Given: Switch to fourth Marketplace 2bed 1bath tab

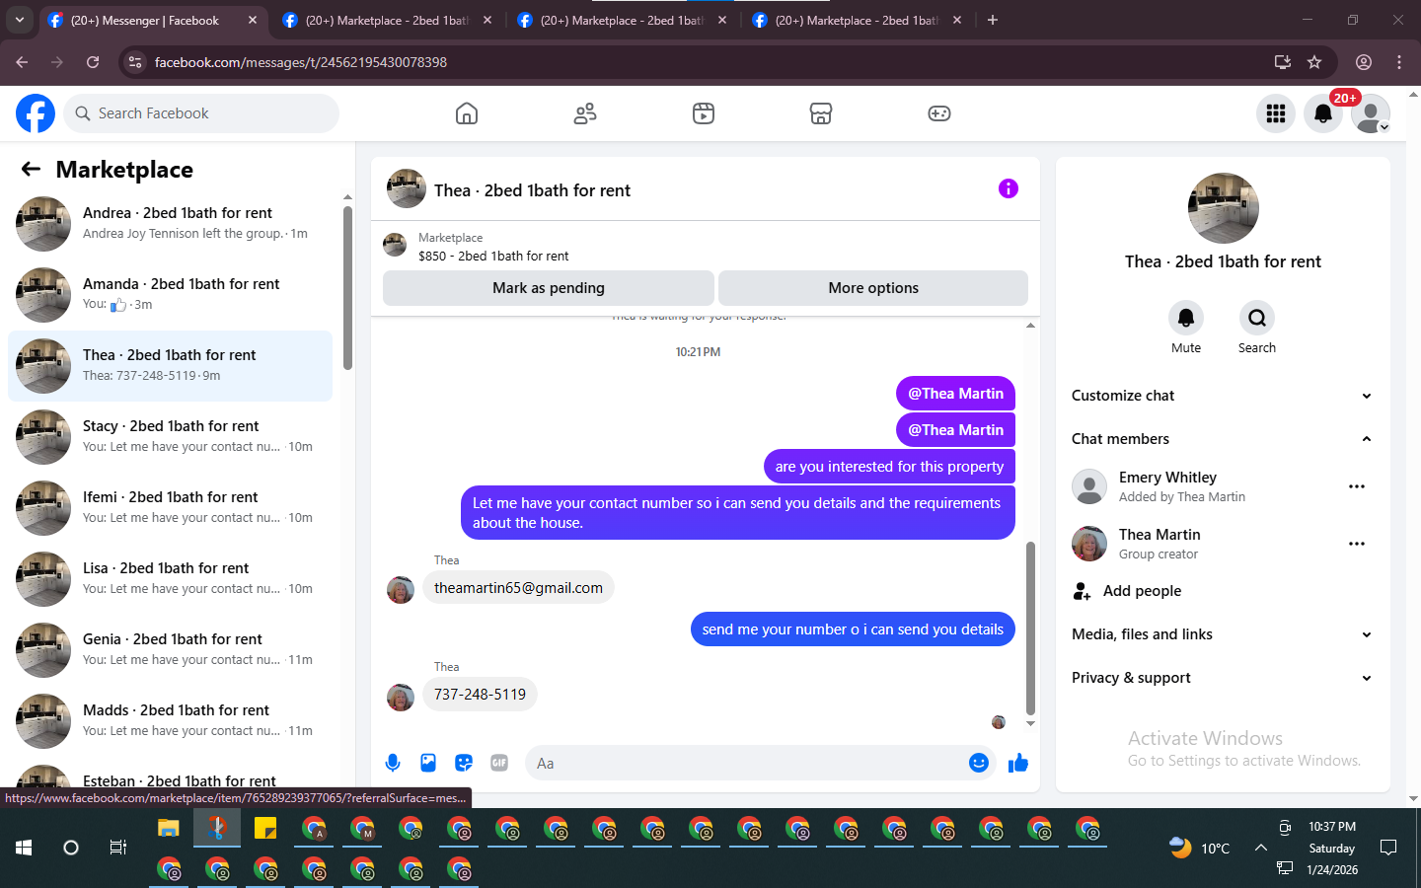Looking at the screenshot, I should [x=857, y=20].
